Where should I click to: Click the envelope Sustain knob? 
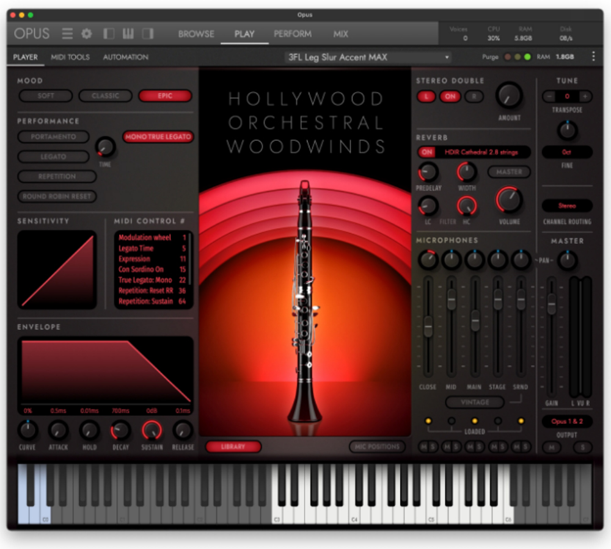[x=152, y=430]
